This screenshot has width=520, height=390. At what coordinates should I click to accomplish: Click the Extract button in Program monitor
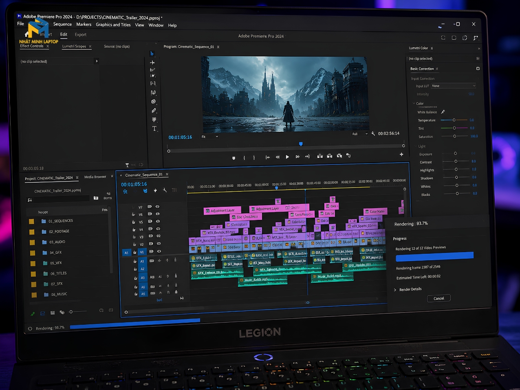pyautogui.click(x=329, y=156)
